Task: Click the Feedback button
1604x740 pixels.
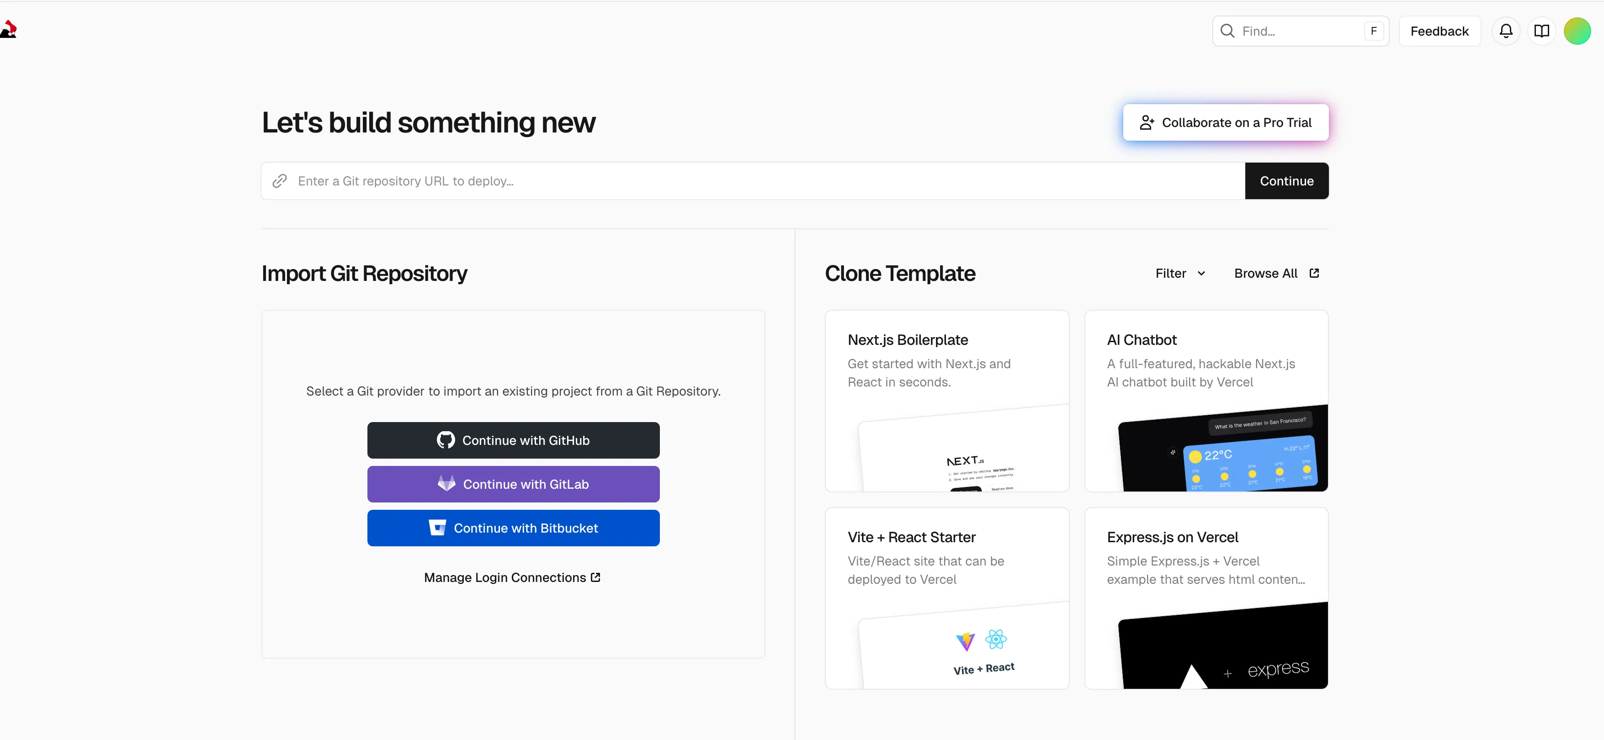Action: coord(1439,31)
